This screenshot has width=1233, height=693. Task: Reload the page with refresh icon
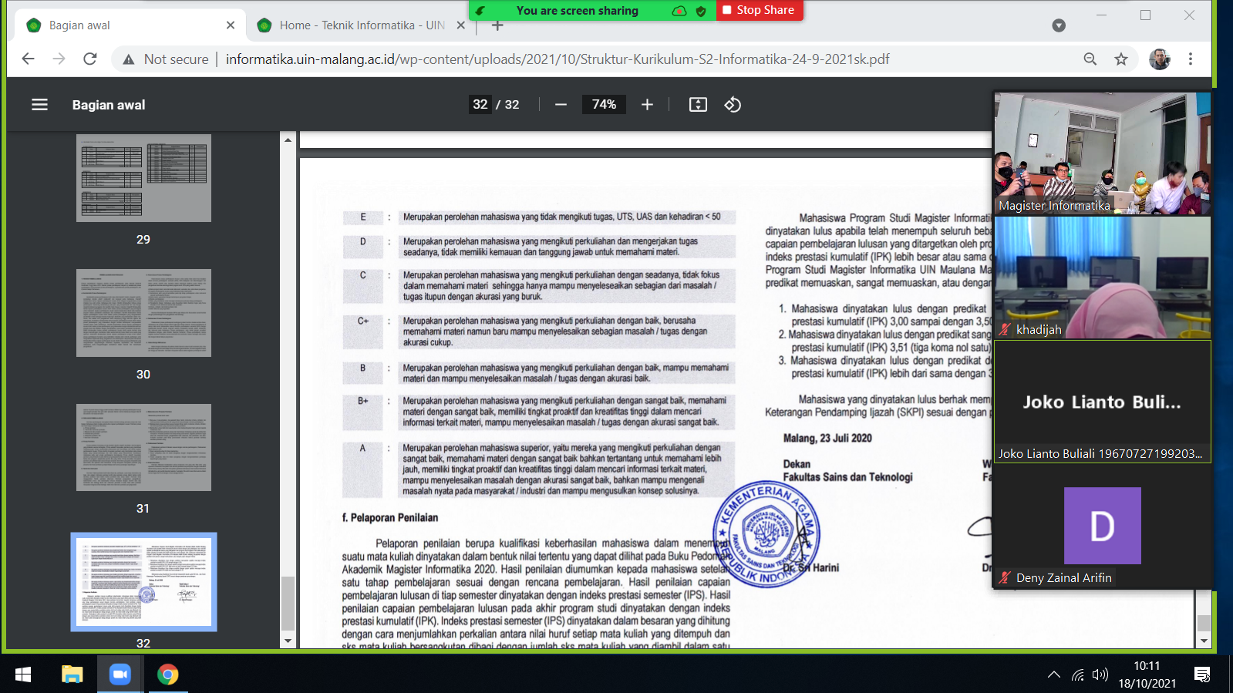tap(90, 59)
